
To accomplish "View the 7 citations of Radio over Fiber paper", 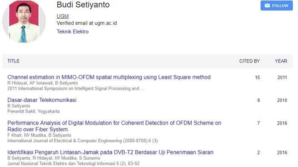I will (x=258, y=123).
